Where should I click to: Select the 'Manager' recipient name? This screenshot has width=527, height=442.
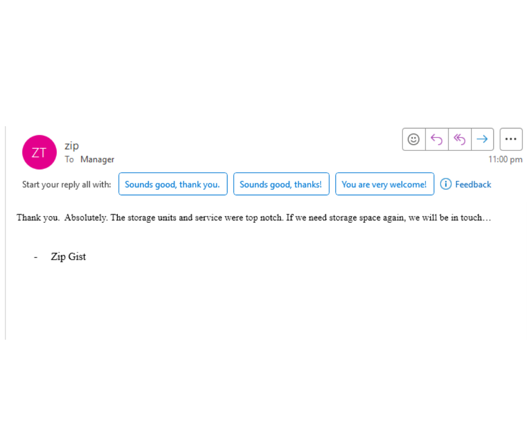pyautogui.click(x=97, y=159)
